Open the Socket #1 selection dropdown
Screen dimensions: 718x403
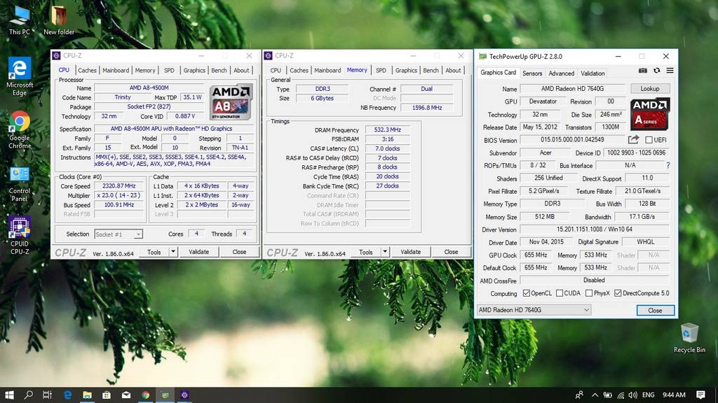[x=118, y=234]
